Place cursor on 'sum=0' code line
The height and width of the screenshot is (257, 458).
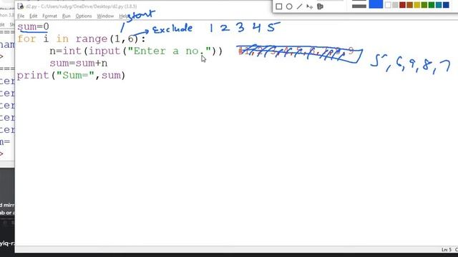(x=33, y=27)
